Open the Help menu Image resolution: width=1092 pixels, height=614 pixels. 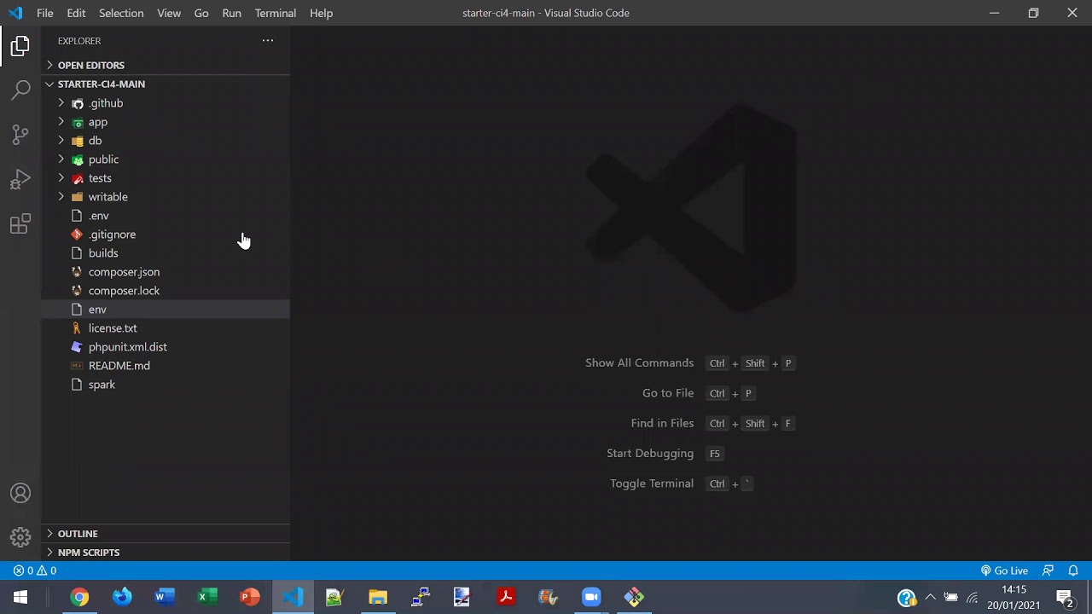(x=321, y=13)
